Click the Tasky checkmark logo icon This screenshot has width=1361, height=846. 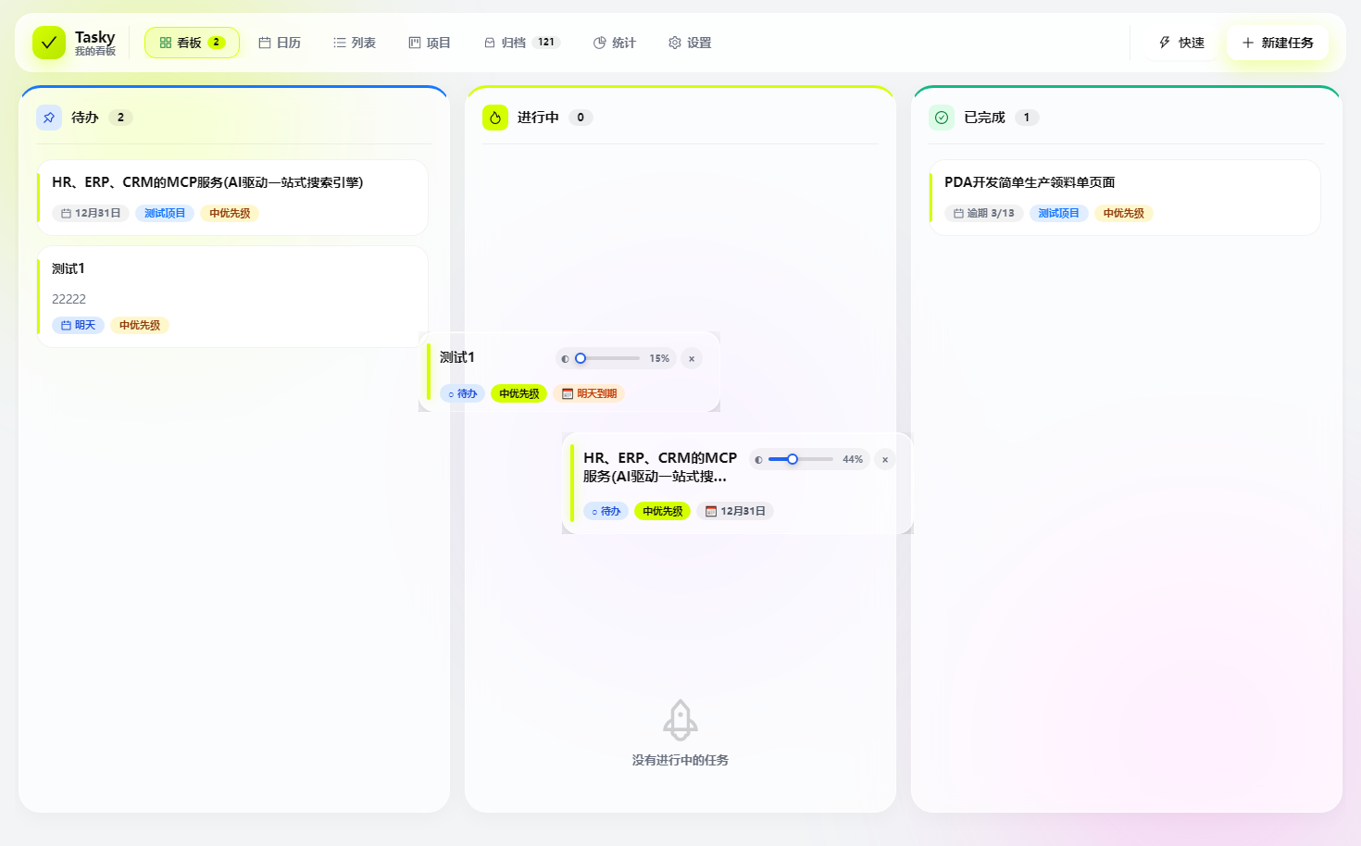pyautogui.click(x=49, y=43)
